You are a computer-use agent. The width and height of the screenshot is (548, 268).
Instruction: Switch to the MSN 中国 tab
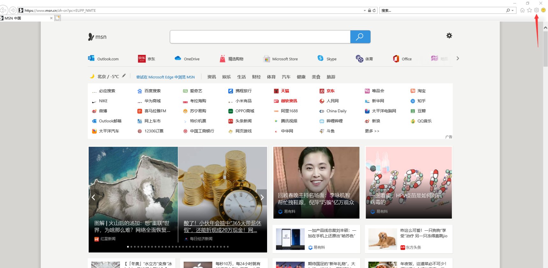[x=26, y=18]
